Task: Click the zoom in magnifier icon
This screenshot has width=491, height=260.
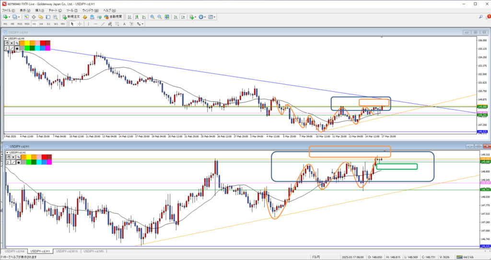Action: 152,17
